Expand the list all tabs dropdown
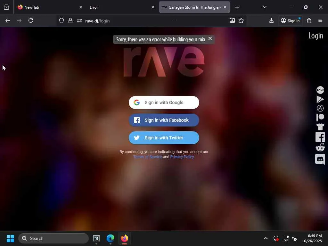Screen dimensions: 328x246 264,7
